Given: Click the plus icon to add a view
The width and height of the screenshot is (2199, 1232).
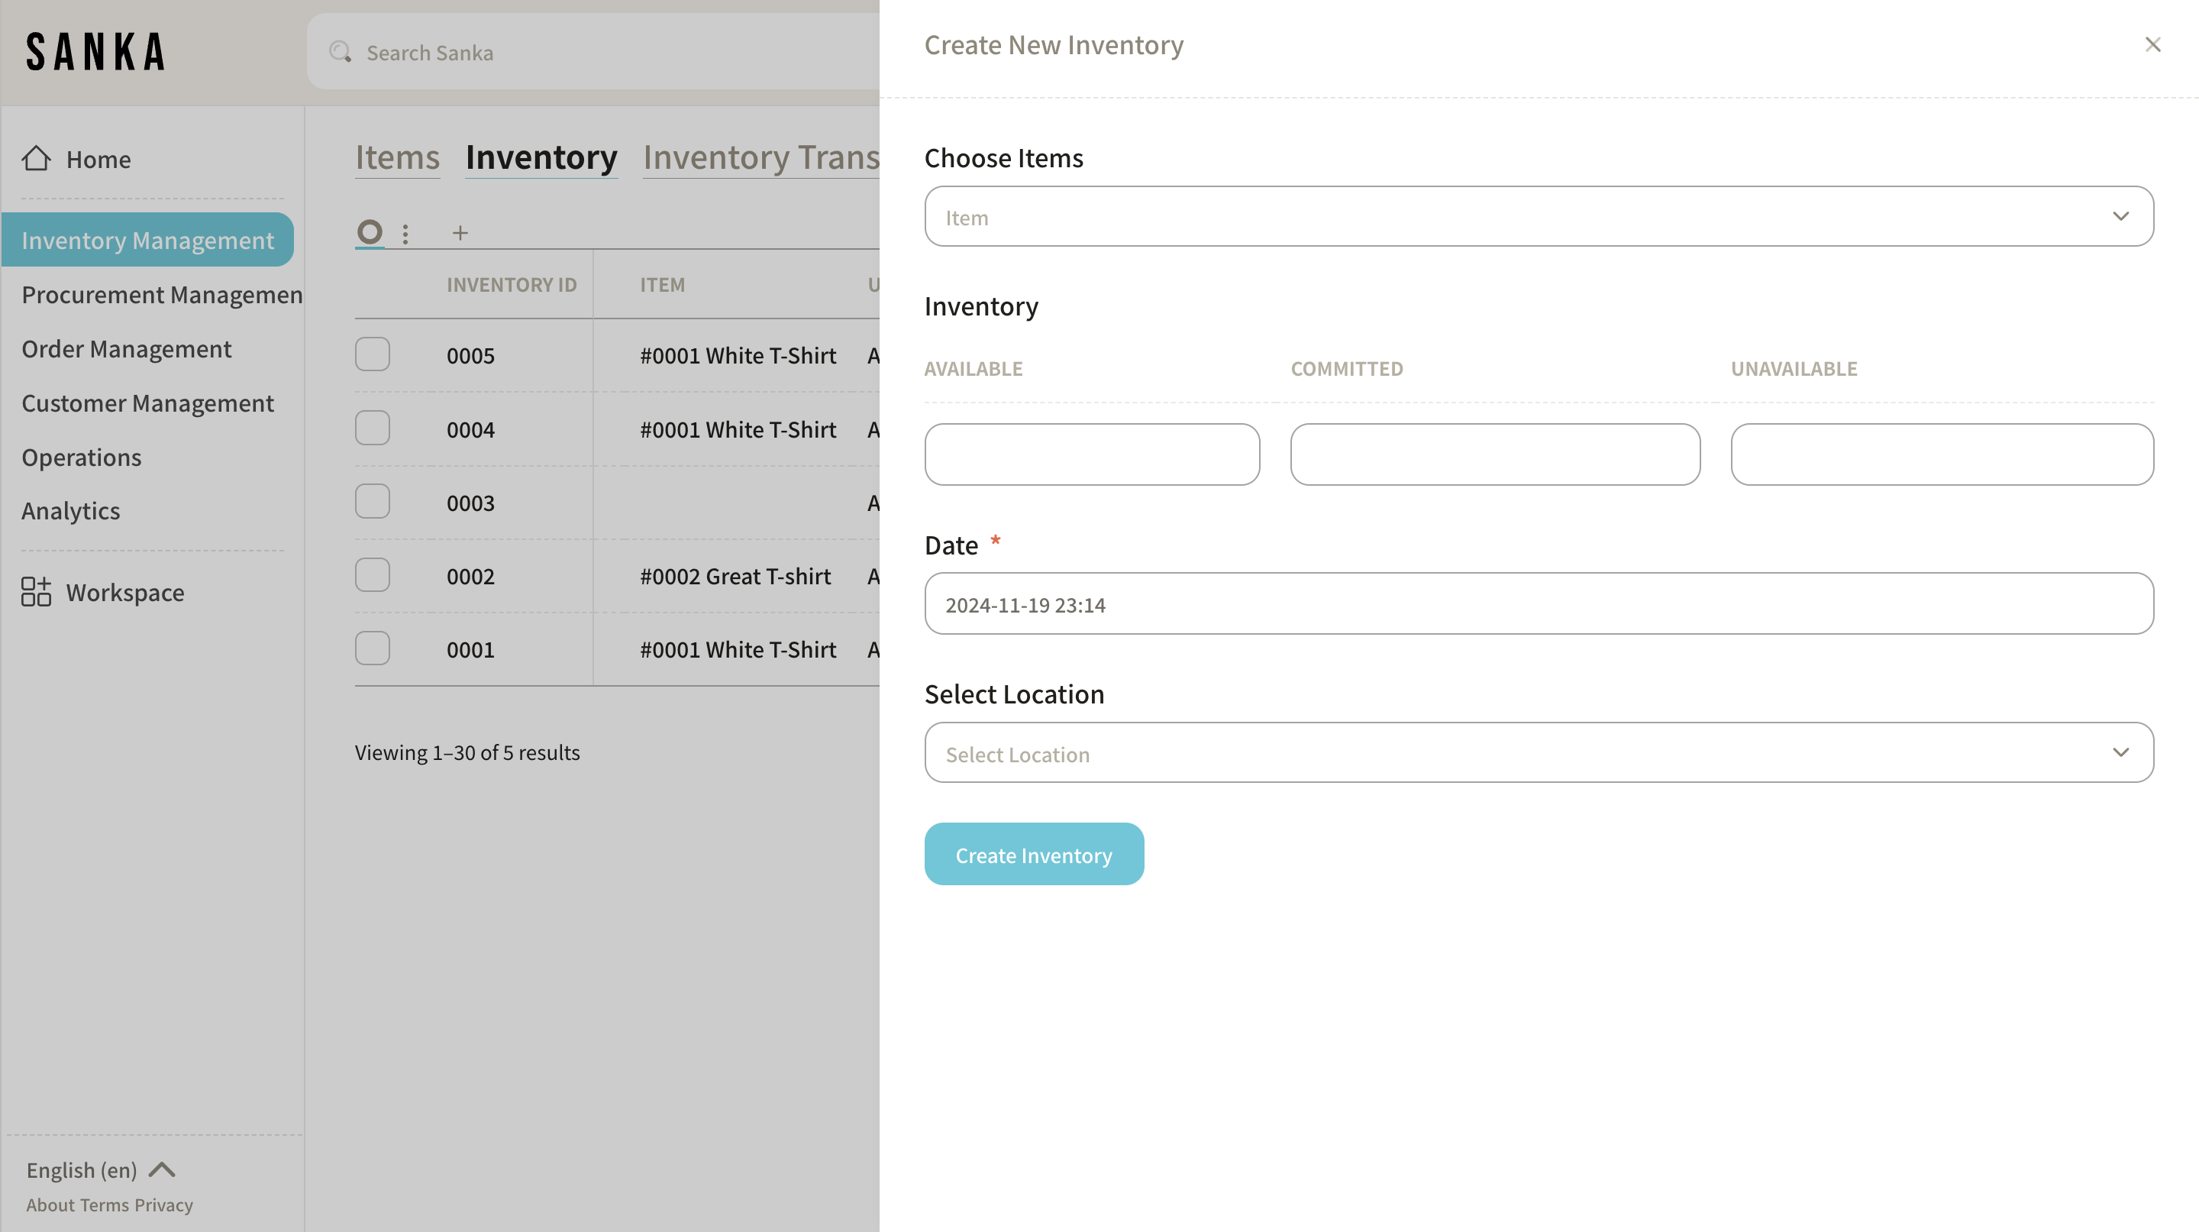Looking at the screenshot, I should [460, 233].
